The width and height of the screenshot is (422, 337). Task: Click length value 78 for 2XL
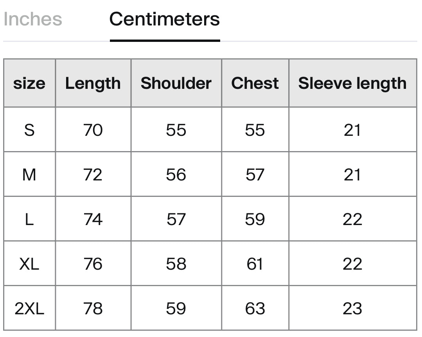tap(93, 308)
